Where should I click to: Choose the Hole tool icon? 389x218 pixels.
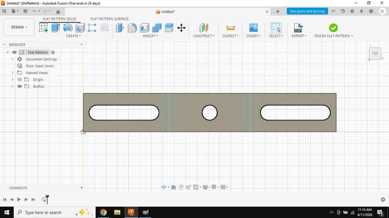[80, 28]
